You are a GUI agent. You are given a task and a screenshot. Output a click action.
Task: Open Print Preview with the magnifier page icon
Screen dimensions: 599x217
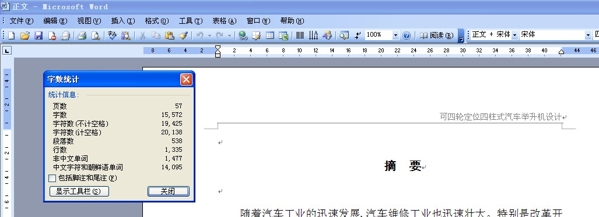(x=95, y=35)
